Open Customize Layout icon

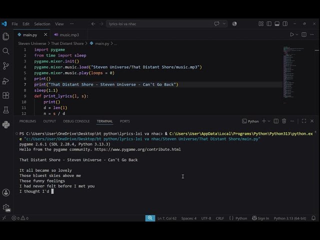(261, 24)
